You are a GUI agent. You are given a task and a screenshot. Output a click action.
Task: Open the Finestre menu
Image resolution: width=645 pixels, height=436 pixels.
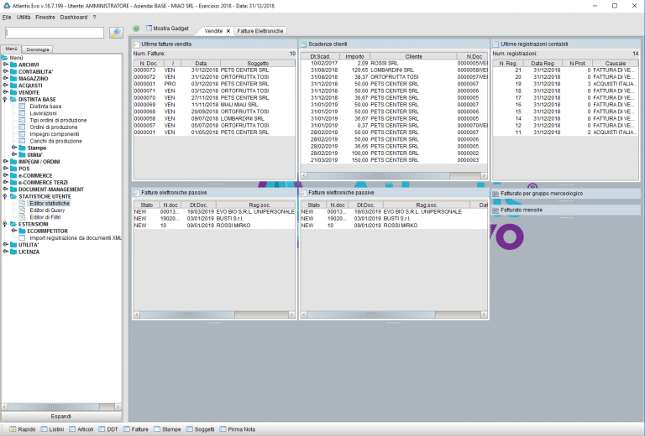[45, 18]
